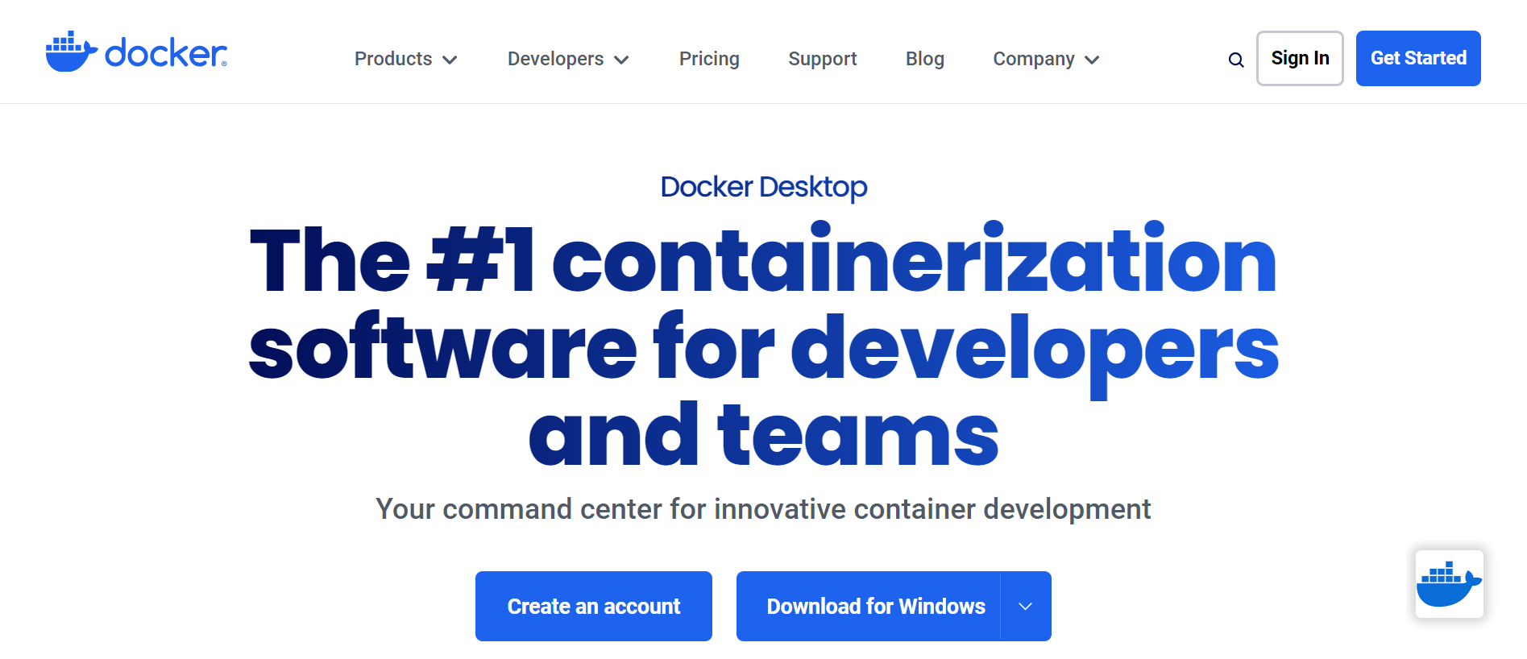This screenshot has width=1527, height=659.
Task: Click the Sign In button
Action: (1300, 58)
